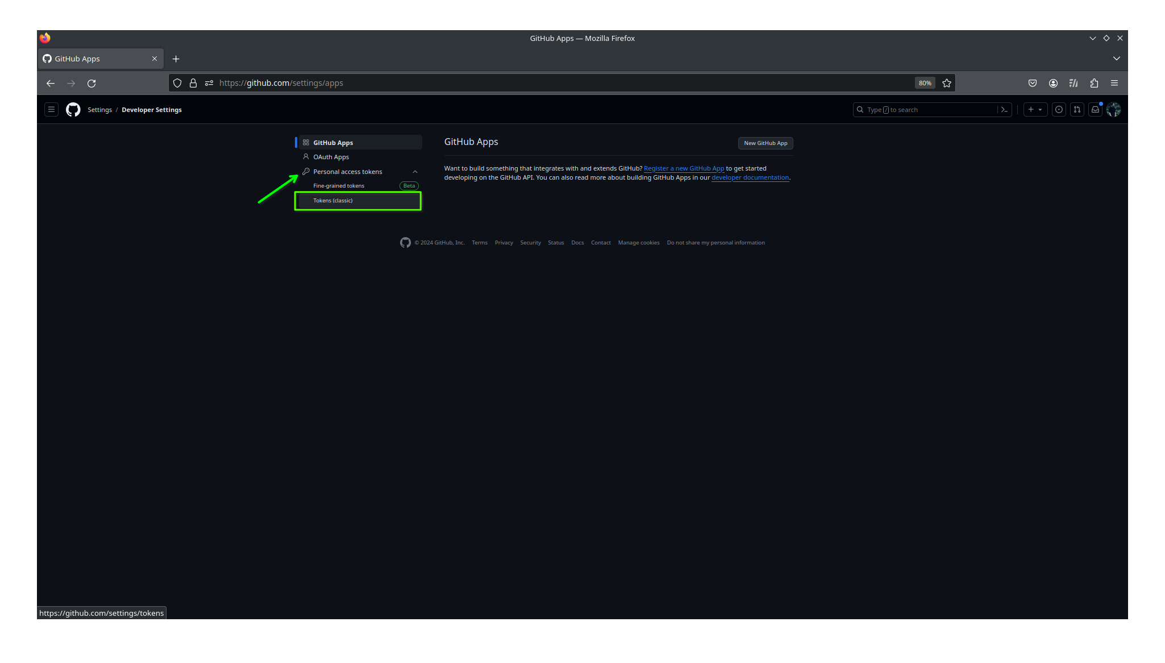The image size is (1165, 663).
Task: Select GitHub Apps in the sidebar
Action: [360, 143]
